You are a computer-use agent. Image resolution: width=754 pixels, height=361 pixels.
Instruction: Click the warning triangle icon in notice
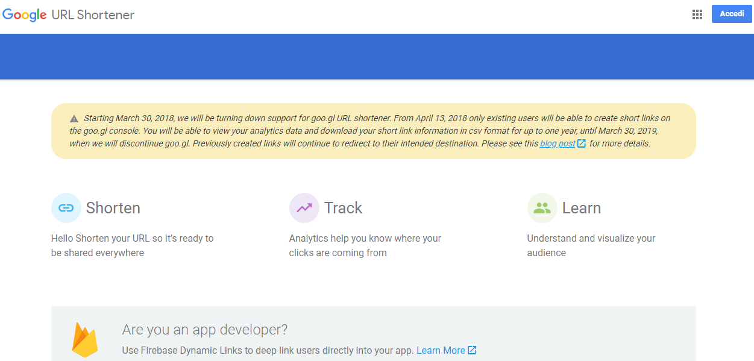[74, 119]
